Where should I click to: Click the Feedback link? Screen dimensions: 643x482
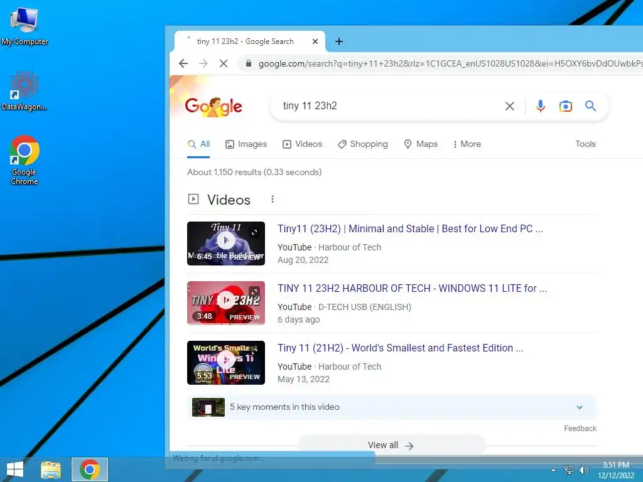tap(580, 428)
